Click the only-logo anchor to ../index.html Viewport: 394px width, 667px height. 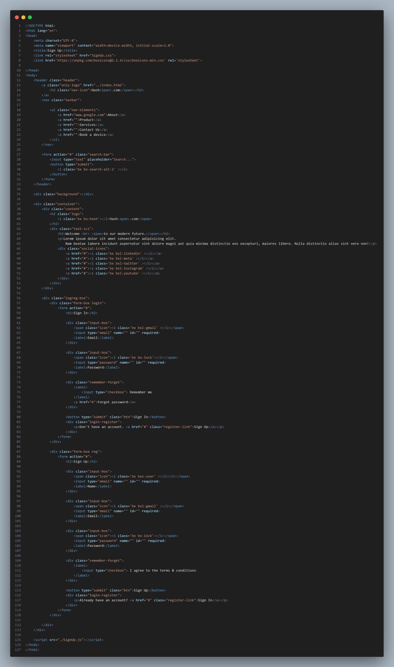click(83, 85)
